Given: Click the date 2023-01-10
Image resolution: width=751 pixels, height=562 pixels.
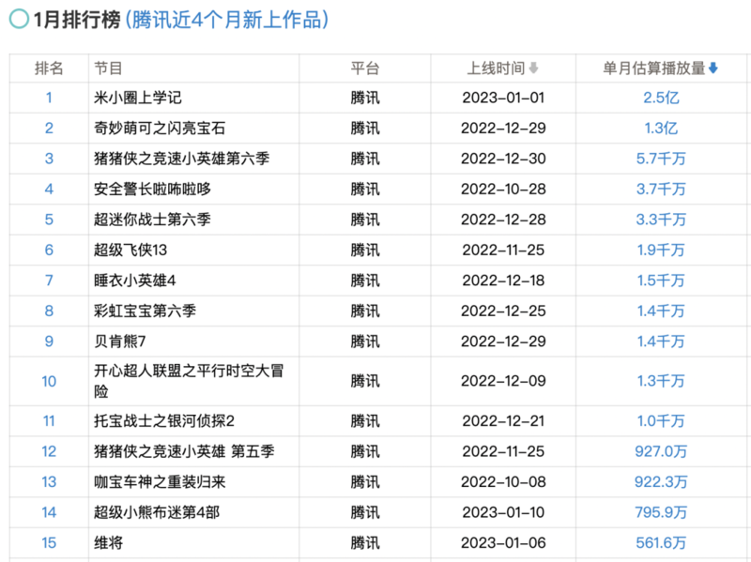Looking at the screenshot, I should click(x=503, y=512).
